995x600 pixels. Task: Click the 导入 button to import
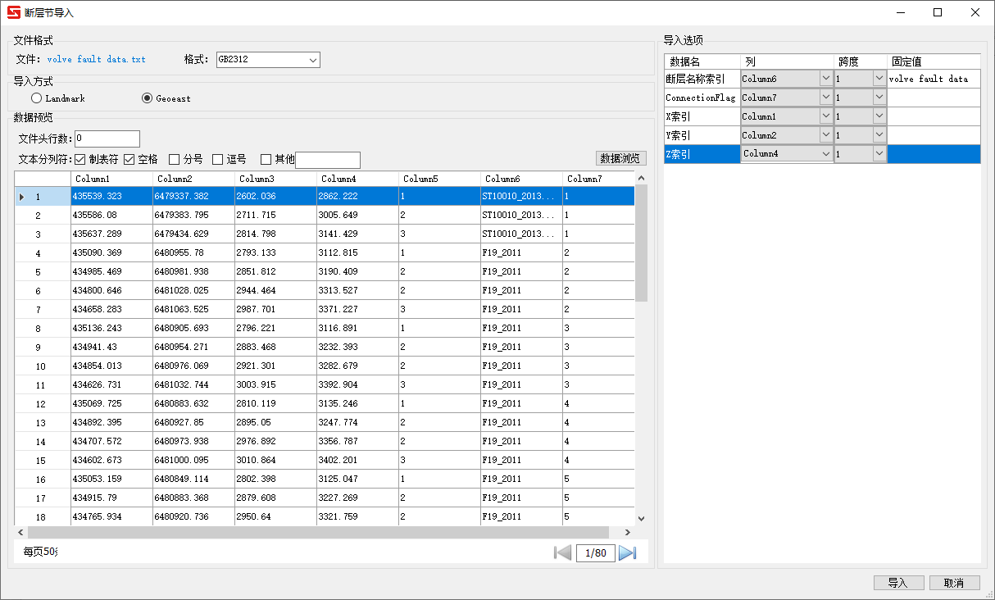[x=898, y=582]
